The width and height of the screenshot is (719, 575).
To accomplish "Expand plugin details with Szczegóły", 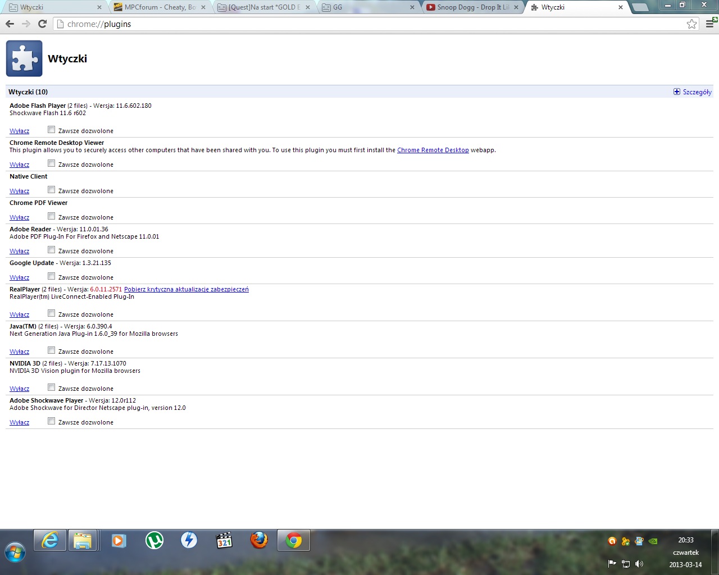I will [x=693, y=92].
